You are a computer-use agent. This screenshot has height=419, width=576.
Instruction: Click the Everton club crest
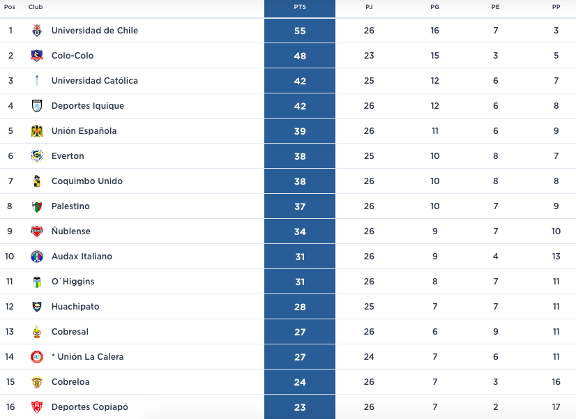37,156
